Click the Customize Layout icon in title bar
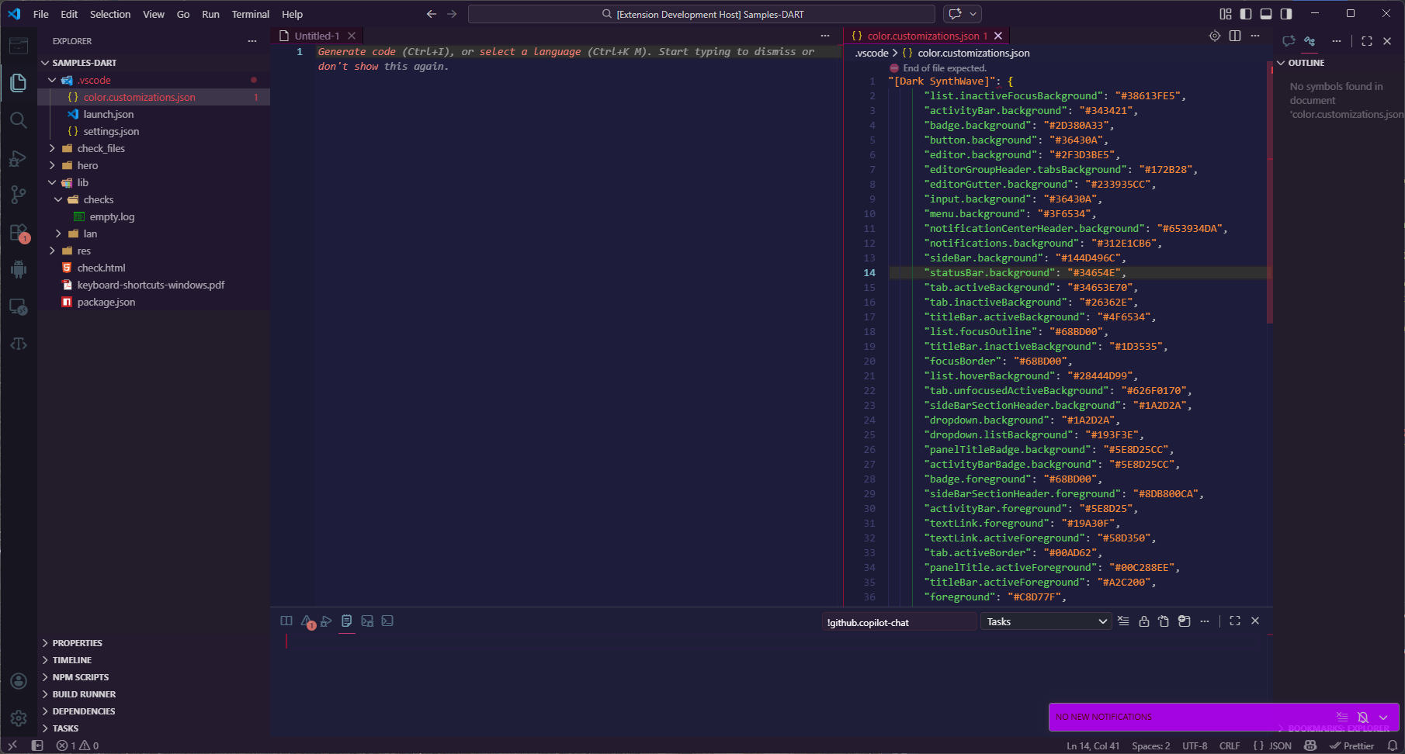Viewport: 1405px width, 754px height. point(1226,14)
